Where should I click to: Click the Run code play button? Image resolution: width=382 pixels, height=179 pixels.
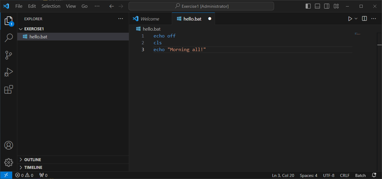[350, 19]
